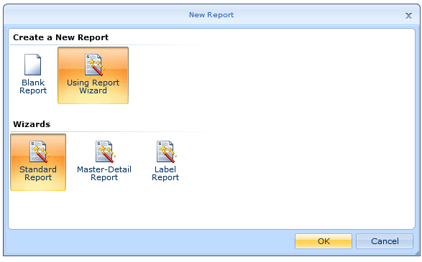Pick the Standard Report wizard icon
Screen dimensions: 422x262
pyautogui.click(x=39, y=151)
